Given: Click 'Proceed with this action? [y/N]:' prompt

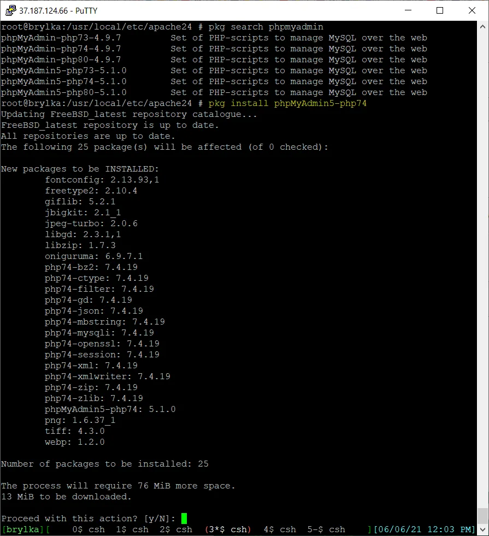Looking at the screenshot, I should 88,519.
